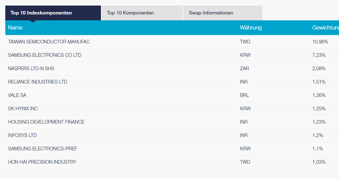Switch to the Top 10 Komponenten tab

pos(130,13)
